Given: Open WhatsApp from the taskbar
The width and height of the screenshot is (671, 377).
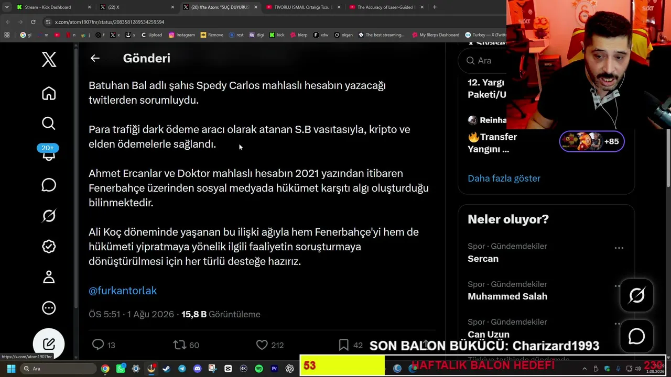Looking at the screenshot, I should [x=121, y=369].
